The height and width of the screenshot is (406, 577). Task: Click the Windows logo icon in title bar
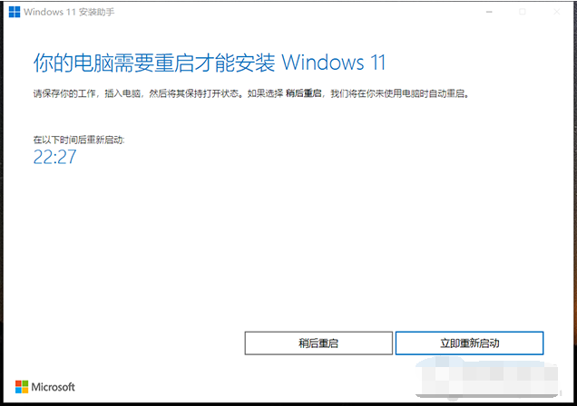tap(15, 12)
